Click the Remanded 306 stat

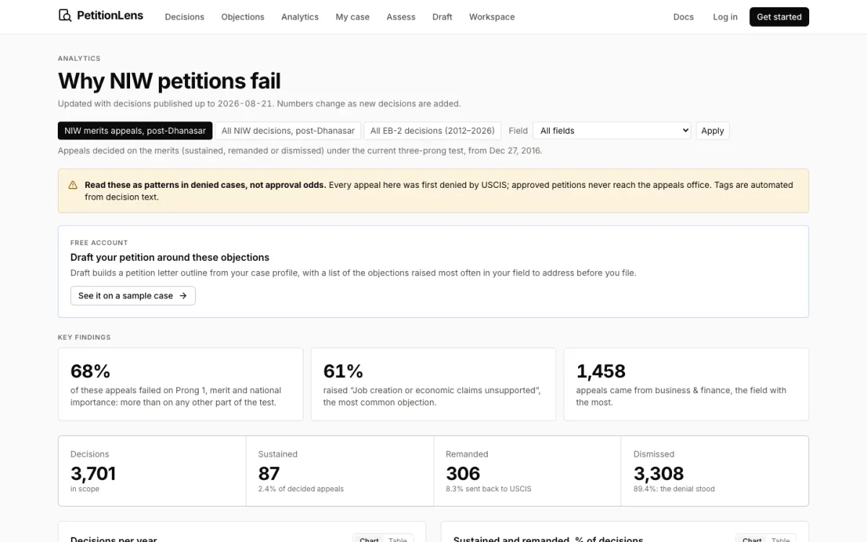pos(527,470)
